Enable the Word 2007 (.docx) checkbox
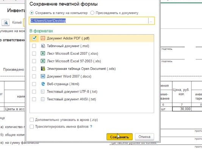The image size is (202, 149). tap(34, 76)
